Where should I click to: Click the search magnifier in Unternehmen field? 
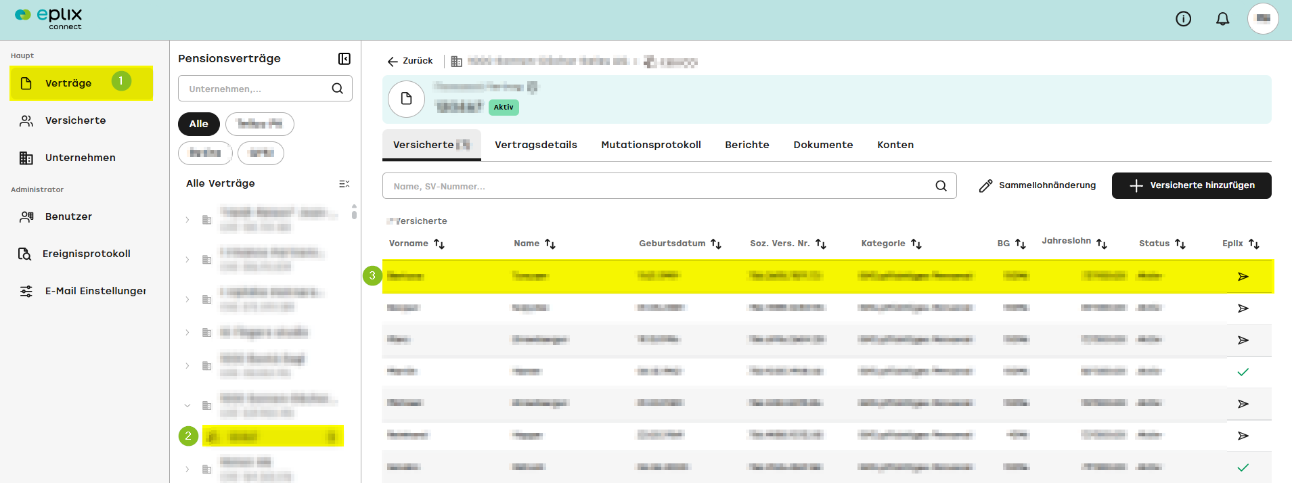pos(337,89)
